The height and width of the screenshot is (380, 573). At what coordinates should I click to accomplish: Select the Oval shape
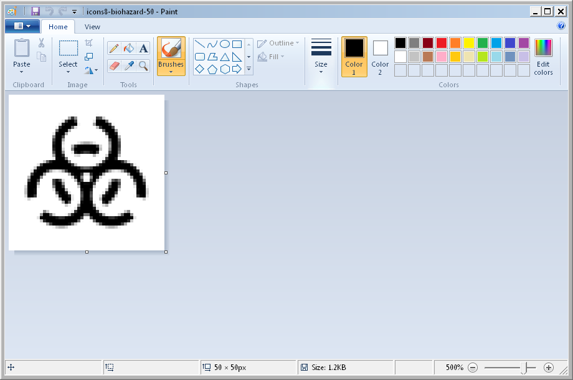point(224,44)
